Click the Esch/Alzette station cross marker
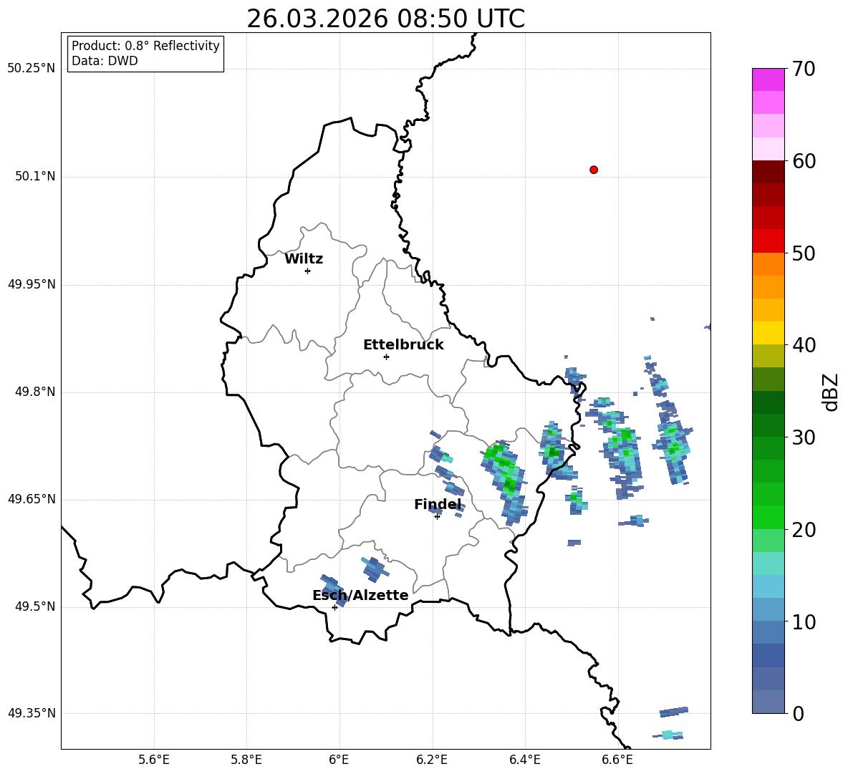 point(334,607)
